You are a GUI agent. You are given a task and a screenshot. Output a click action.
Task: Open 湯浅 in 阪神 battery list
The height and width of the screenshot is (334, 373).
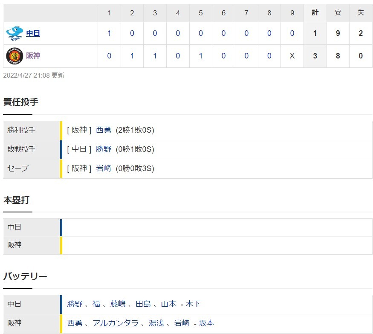pos(156,323)
